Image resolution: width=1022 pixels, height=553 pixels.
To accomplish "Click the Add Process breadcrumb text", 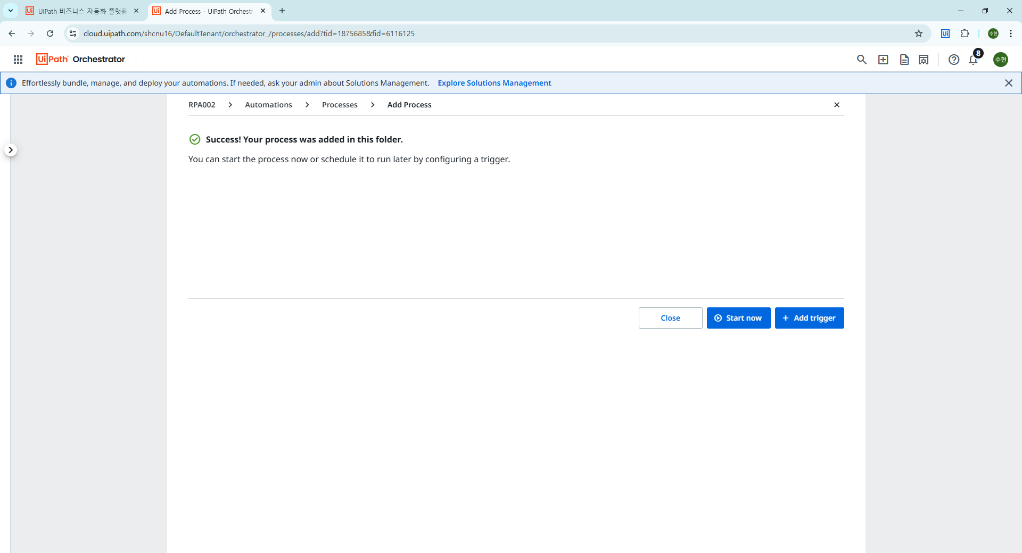I will [409, 105].
